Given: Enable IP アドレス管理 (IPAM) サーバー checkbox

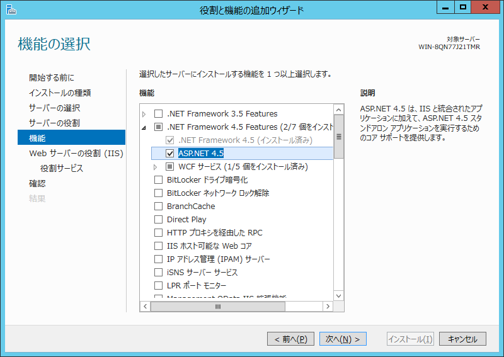Looking at the screenshot, I should pyautogui.click(x=159, y=259).
